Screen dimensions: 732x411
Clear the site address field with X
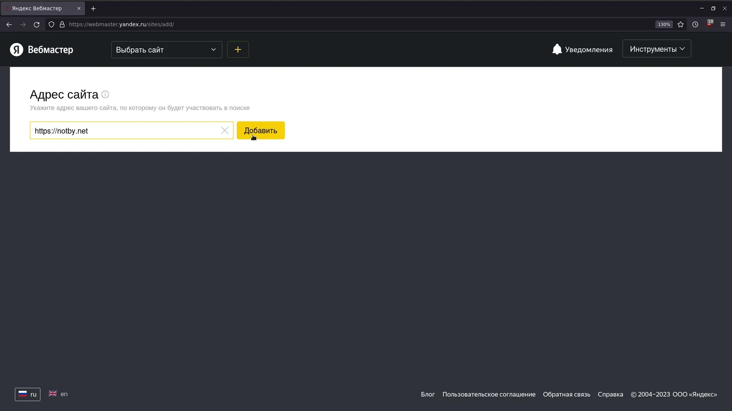pos(225,131)
